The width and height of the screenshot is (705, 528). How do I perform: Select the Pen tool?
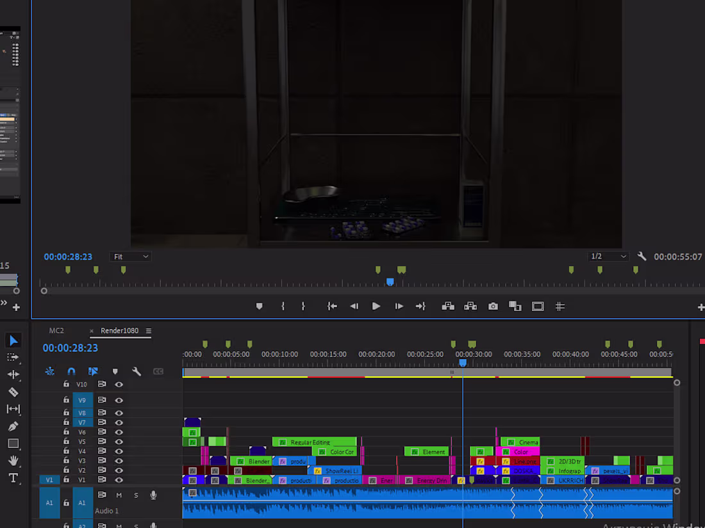[x=13, y=426]
